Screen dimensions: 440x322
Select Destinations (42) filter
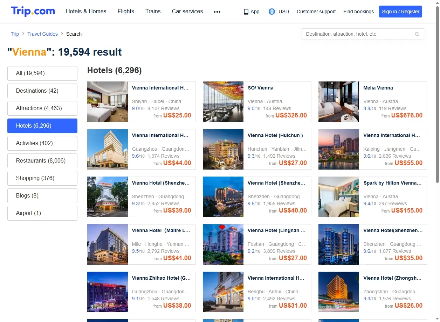(42, 91)
